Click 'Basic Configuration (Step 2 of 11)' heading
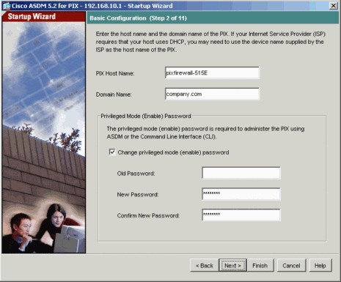 [138, 18]
